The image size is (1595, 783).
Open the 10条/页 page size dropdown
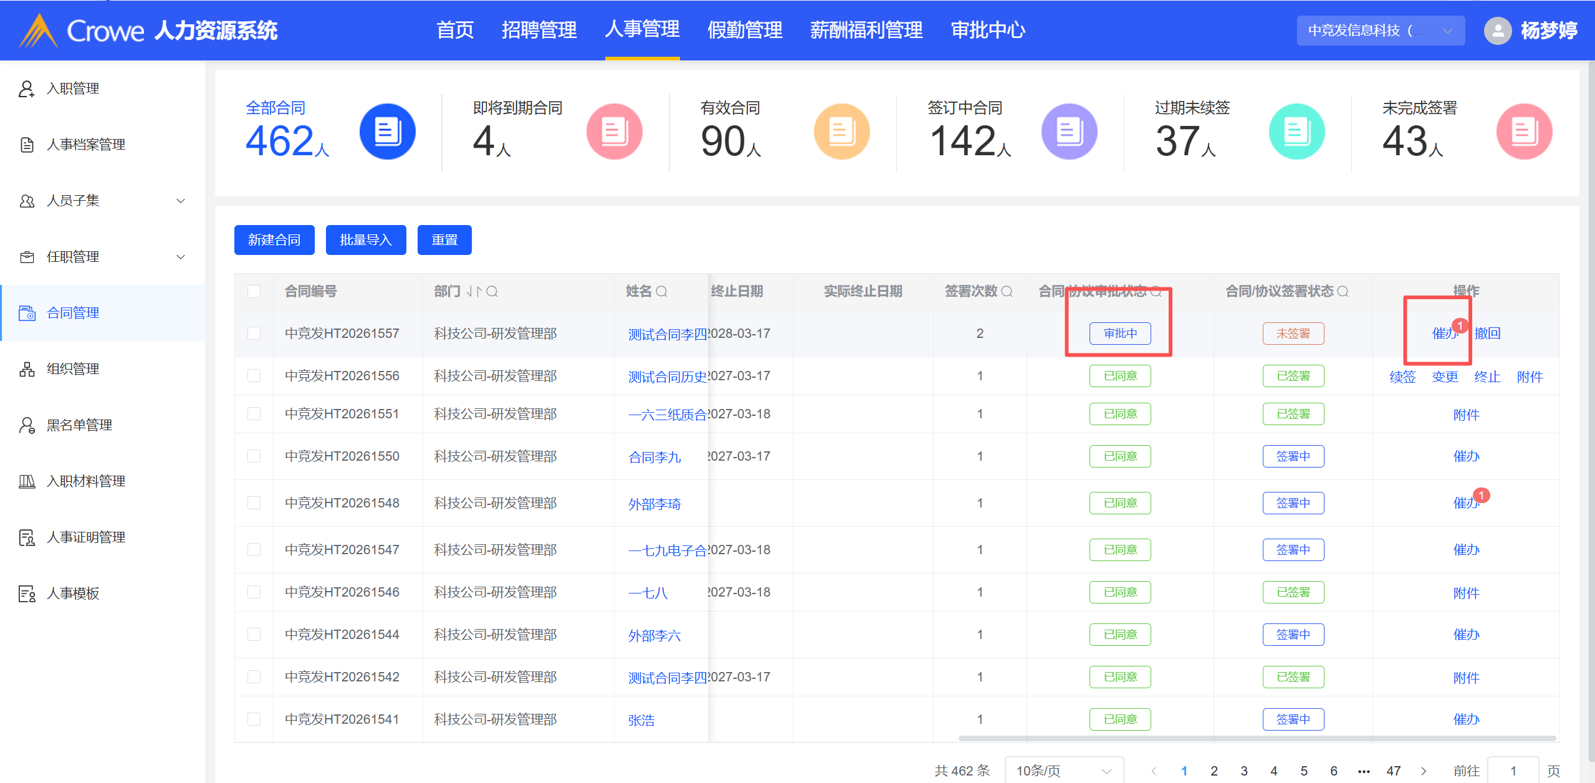(1063, 771)
